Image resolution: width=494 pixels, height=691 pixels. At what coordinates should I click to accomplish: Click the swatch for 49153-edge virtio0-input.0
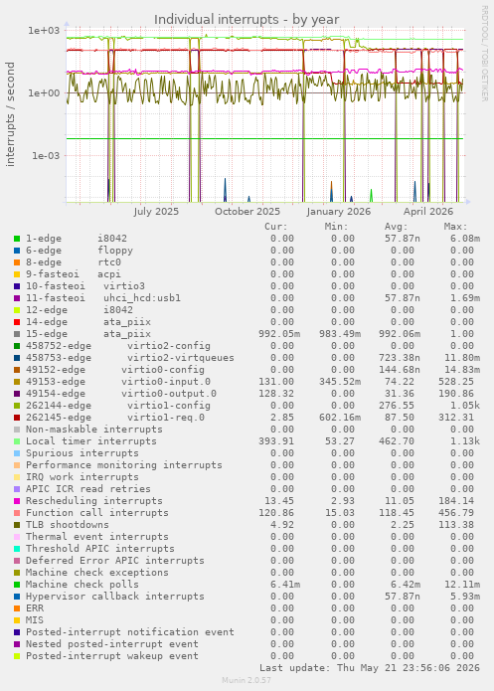17,382
